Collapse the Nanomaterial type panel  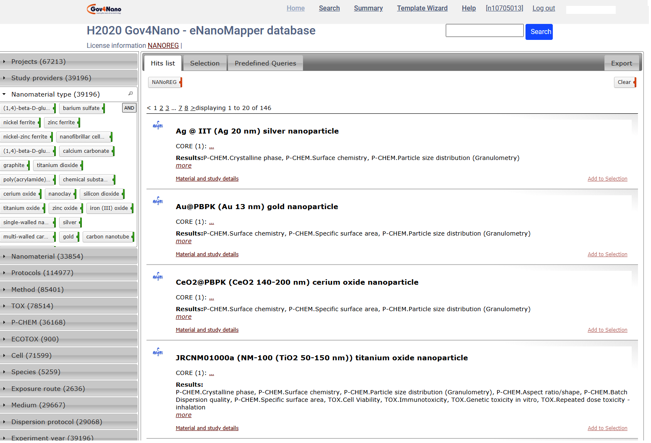pos(55,94)
